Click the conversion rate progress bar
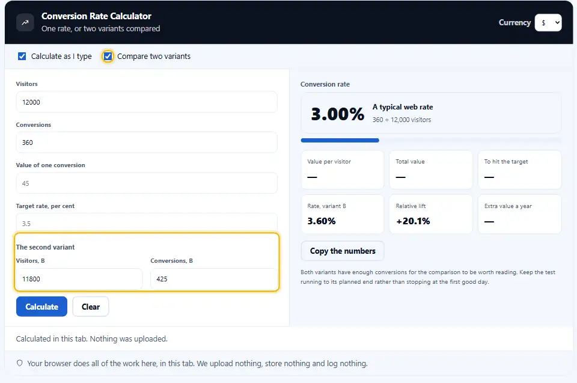The width and height of the screenshot is (577, 383). point(431,140)
